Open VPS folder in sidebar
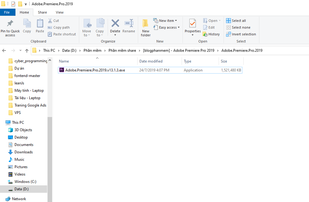 pyautogui.click(x=15, y=112)
